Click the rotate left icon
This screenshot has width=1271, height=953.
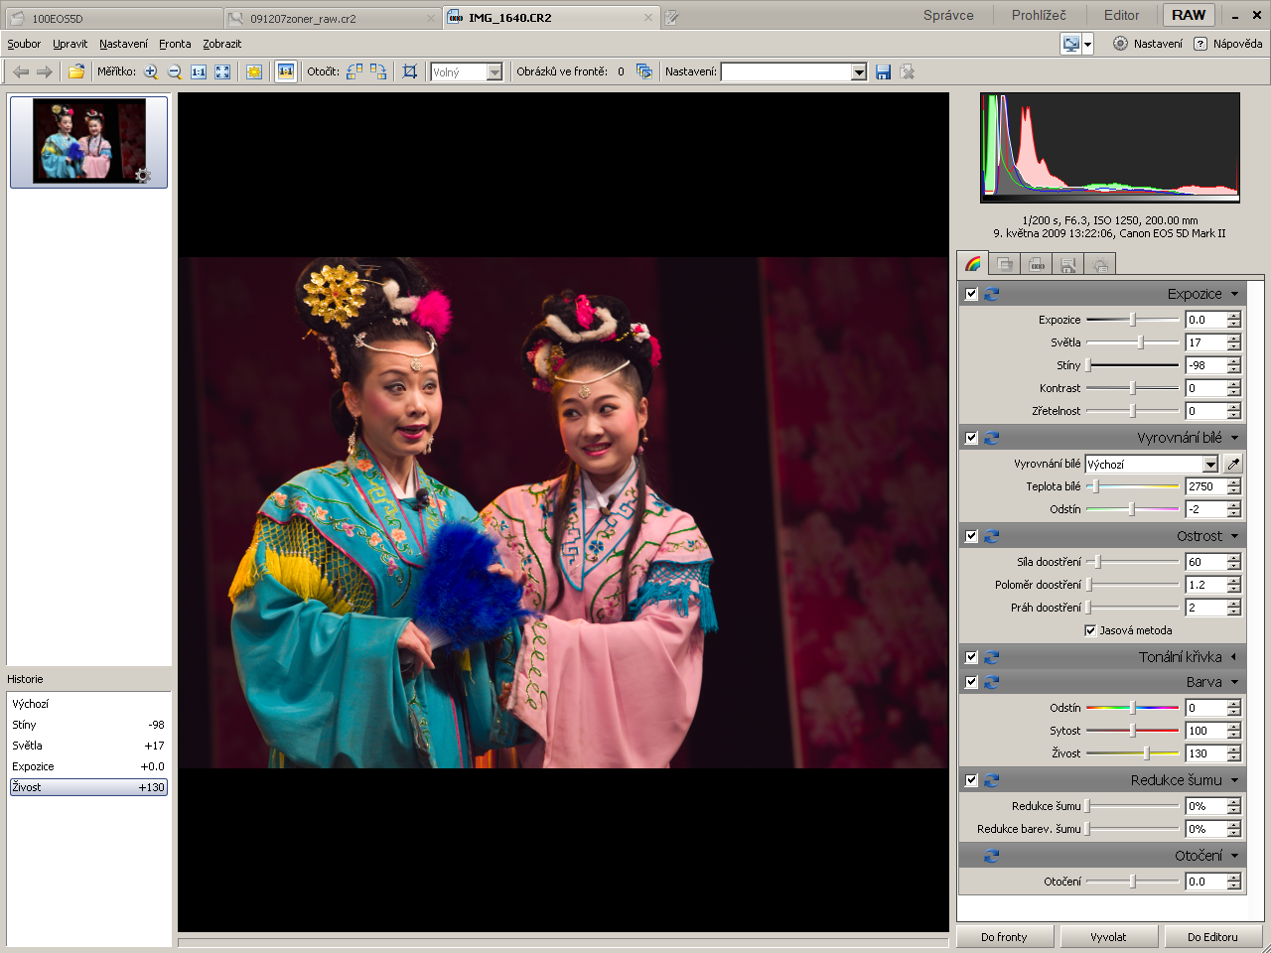click(354, 71)
